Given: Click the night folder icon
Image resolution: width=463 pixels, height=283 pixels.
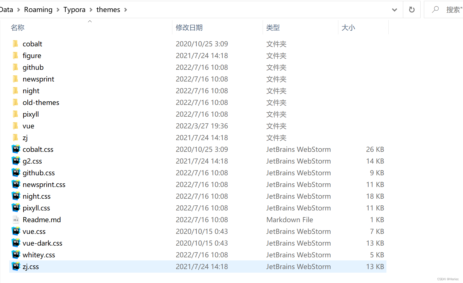Looking at the screenshot, I should click(15, 91).
